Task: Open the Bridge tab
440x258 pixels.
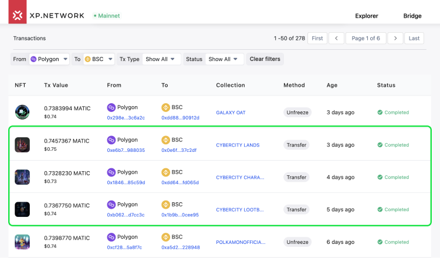Action: click(412, 16)
